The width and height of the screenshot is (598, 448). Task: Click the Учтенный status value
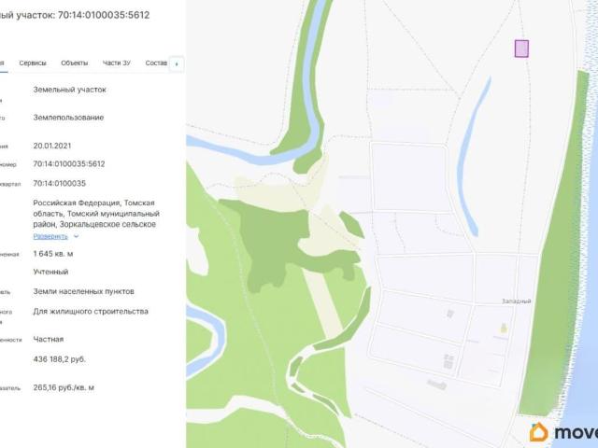click(50, 272)
